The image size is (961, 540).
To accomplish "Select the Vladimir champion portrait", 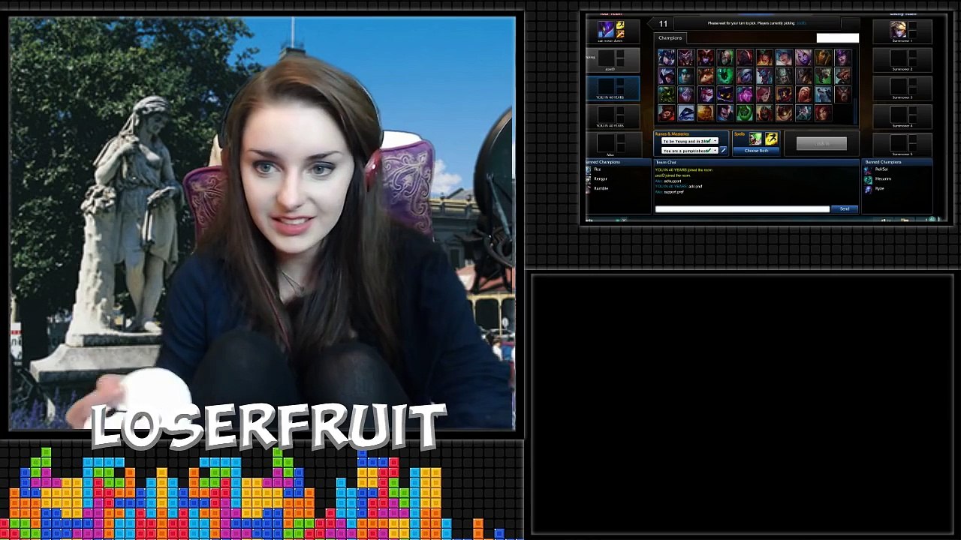I will coord(803,94).
